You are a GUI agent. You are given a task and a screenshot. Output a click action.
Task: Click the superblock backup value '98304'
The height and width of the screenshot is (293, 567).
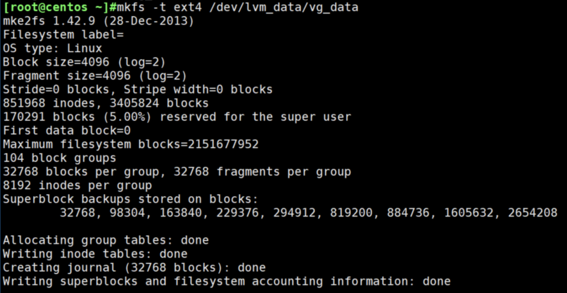pyautogui.click(x=127, y=213)
